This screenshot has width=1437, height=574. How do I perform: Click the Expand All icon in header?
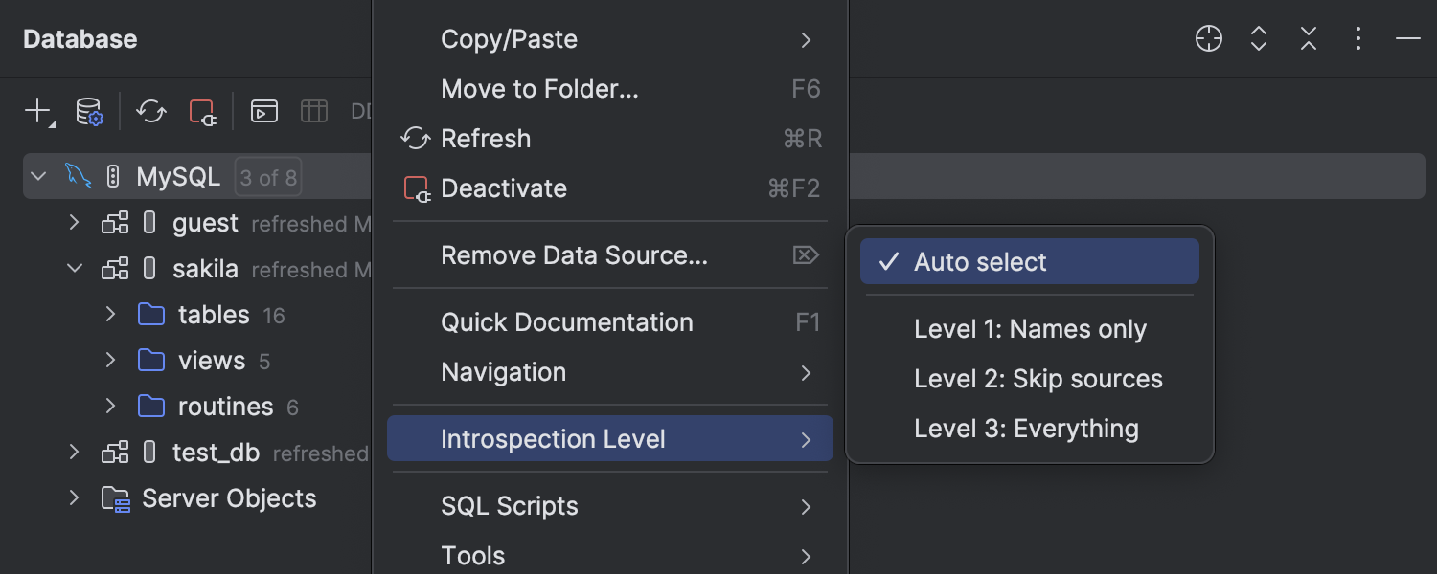(x=1259, y=39)
